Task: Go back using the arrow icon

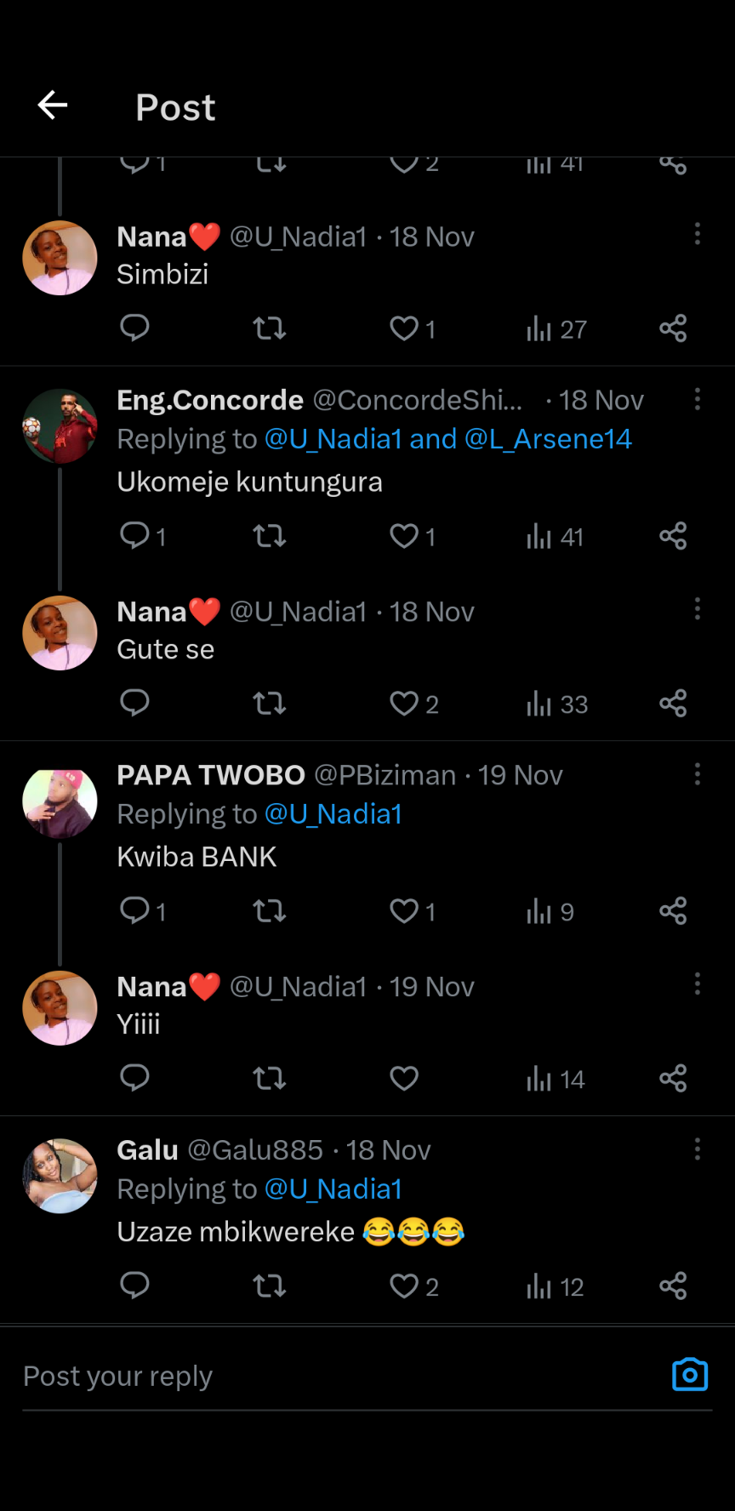Action: tap(53, 105)
